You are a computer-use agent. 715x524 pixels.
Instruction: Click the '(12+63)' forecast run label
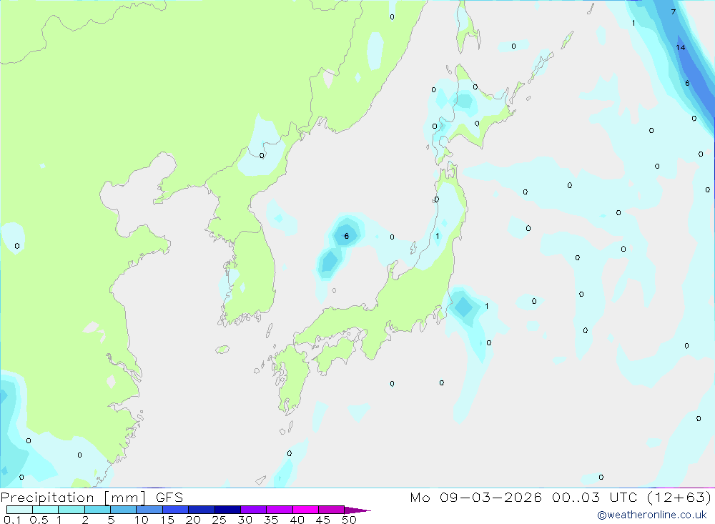coord(679,497)
